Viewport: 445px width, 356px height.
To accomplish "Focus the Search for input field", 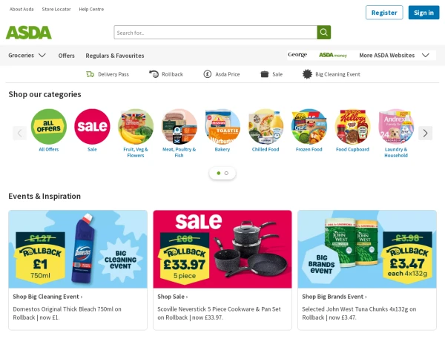I will coord(216,33).
